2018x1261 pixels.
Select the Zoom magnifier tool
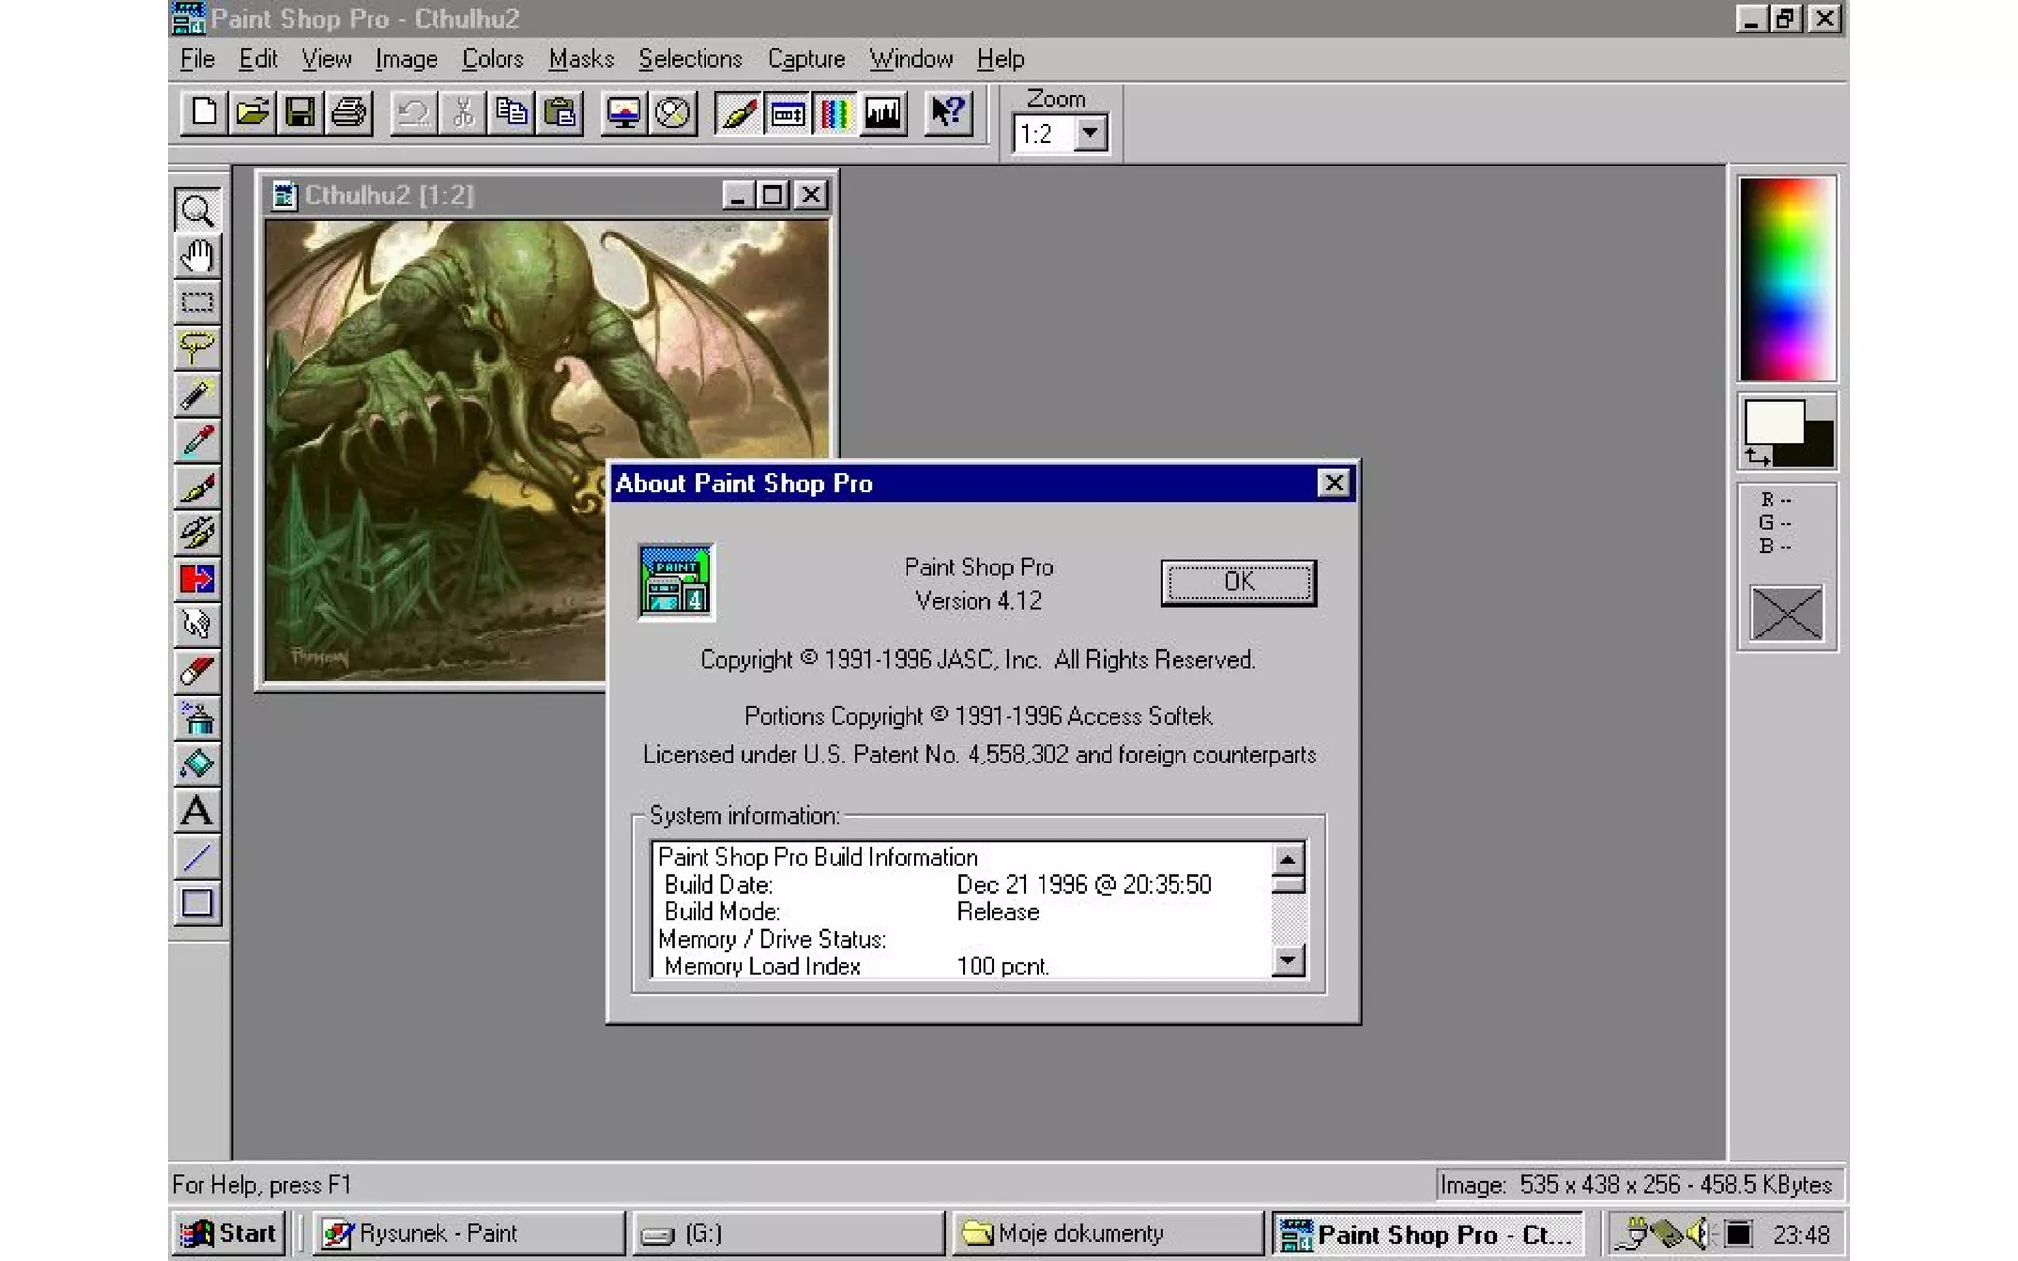tap(197, 211)
